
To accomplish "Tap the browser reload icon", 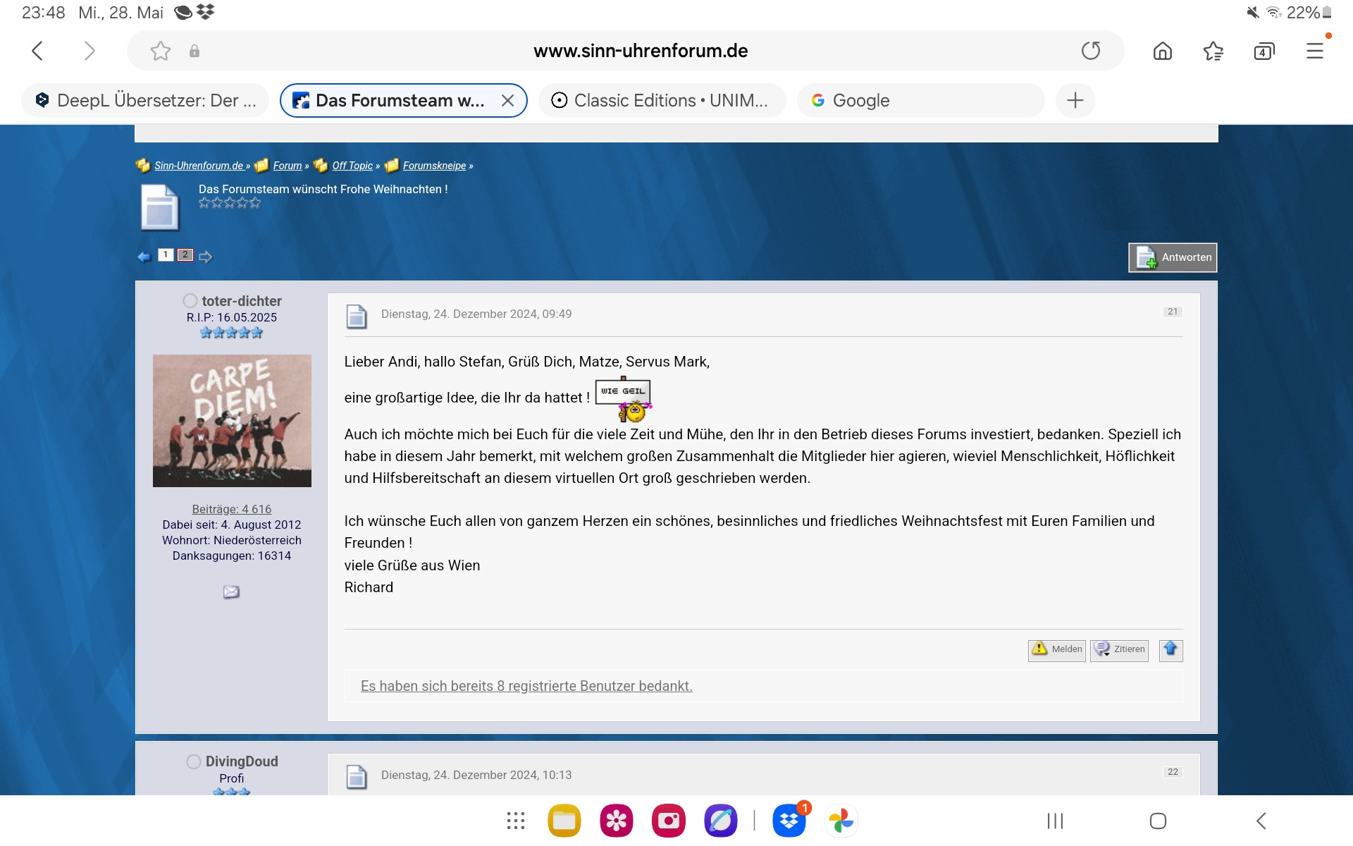I will point(1090,51).
